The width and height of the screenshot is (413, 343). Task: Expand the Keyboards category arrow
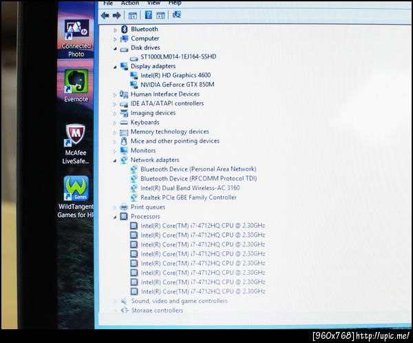[115, 123]
